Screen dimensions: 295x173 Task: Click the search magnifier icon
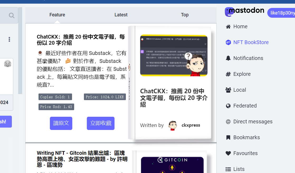click(11, 15)
